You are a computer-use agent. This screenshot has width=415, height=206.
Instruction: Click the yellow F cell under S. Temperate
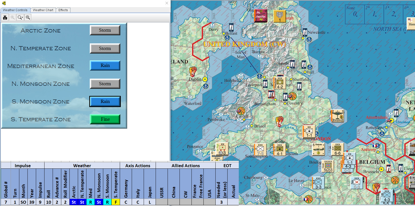[116, 202]
